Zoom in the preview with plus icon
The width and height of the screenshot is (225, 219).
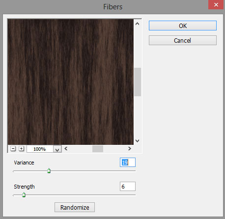point(21,149)
